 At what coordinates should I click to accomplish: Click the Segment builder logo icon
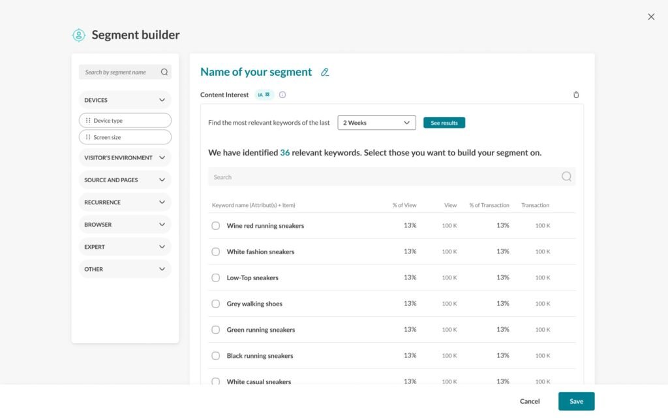[x=79, y=35]
